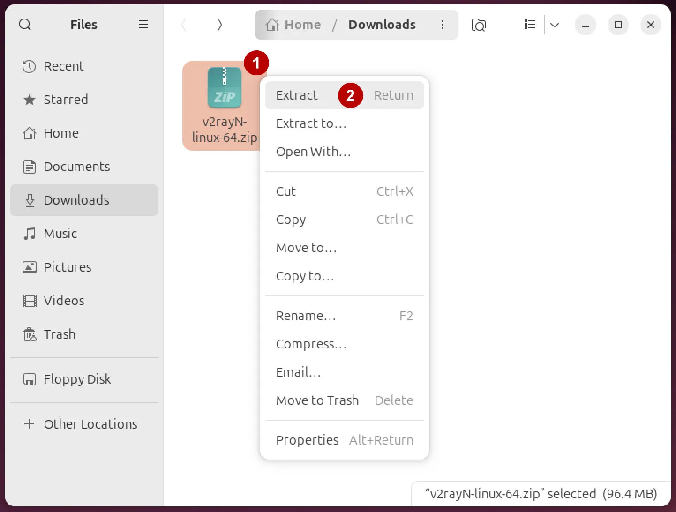The image size is (676, 512).
Task: Go back with the left arrow
Action: tap(184, 25)
